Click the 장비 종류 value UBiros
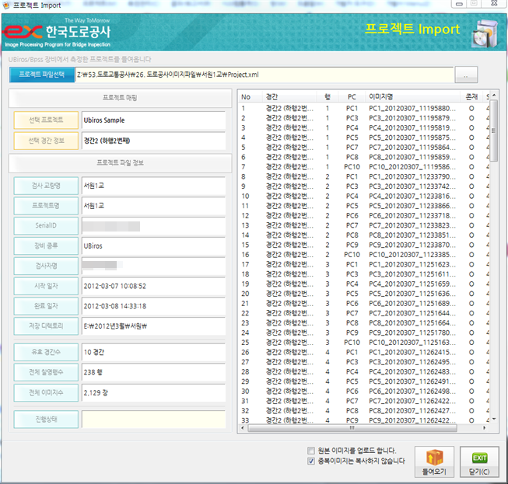 pyautogui.click(x=153, y=245)
